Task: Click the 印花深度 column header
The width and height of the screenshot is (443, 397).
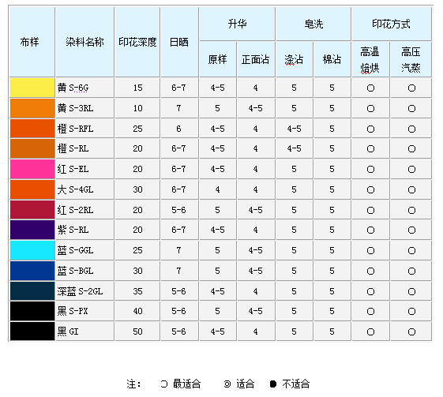Action: tap(137, 42)
